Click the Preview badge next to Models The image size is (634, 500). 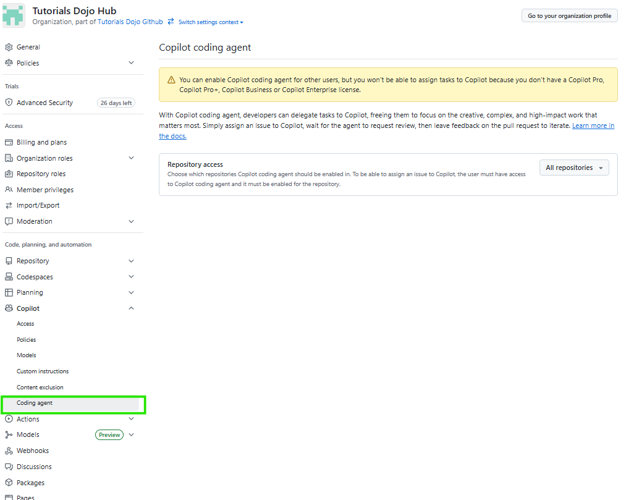109,434
